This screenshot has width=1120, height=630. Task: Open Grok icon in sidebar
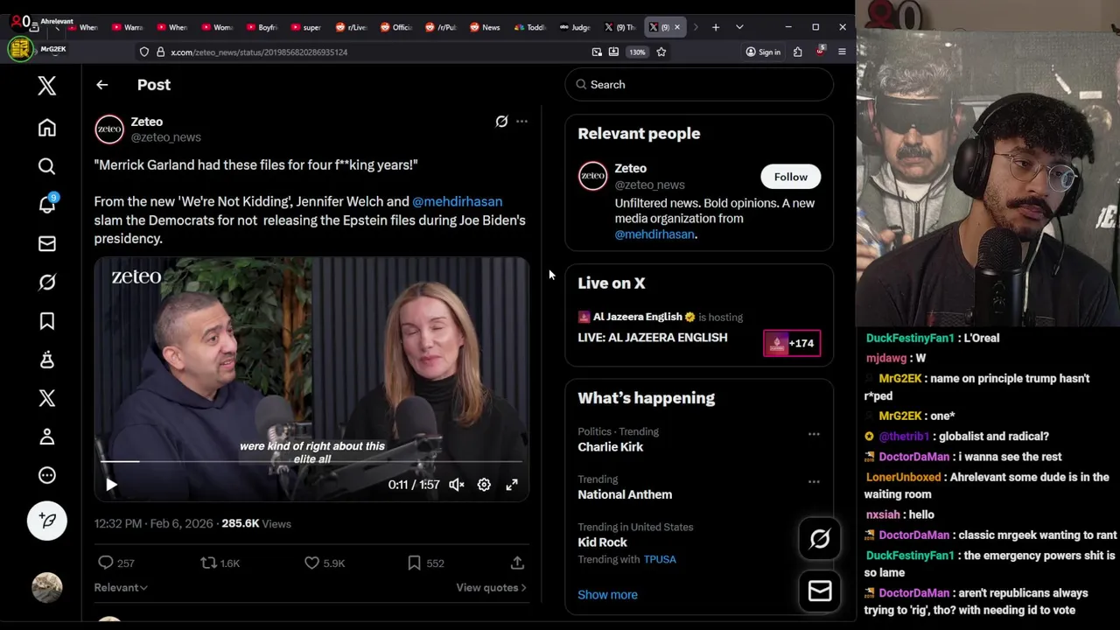[47, 282]
